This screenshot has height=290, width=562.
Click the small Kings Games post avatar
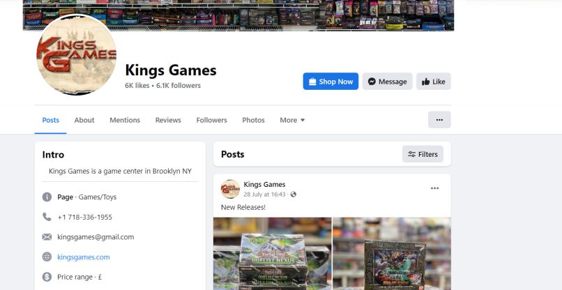tap(230, 189)
